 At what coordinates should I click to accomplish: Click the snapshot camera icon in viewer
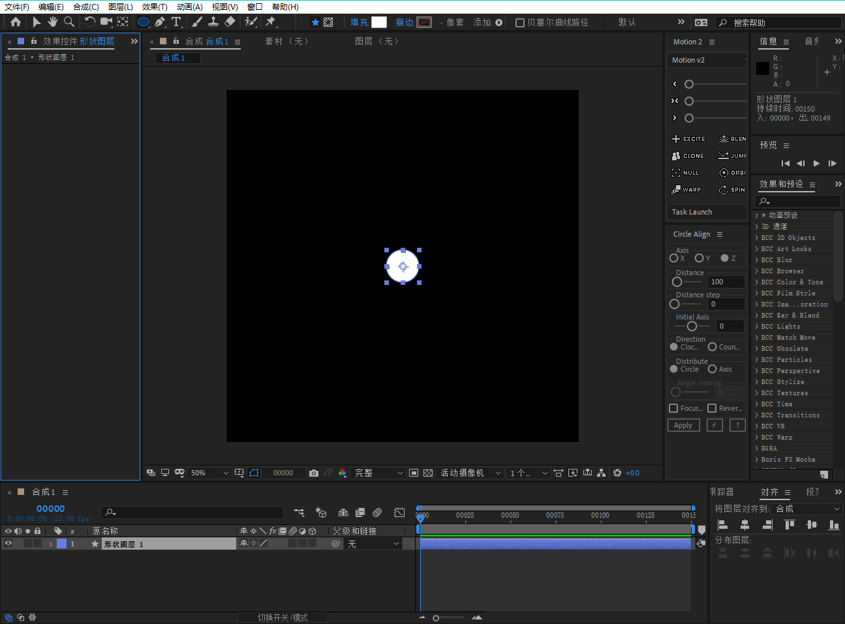(x=314, y=473)
